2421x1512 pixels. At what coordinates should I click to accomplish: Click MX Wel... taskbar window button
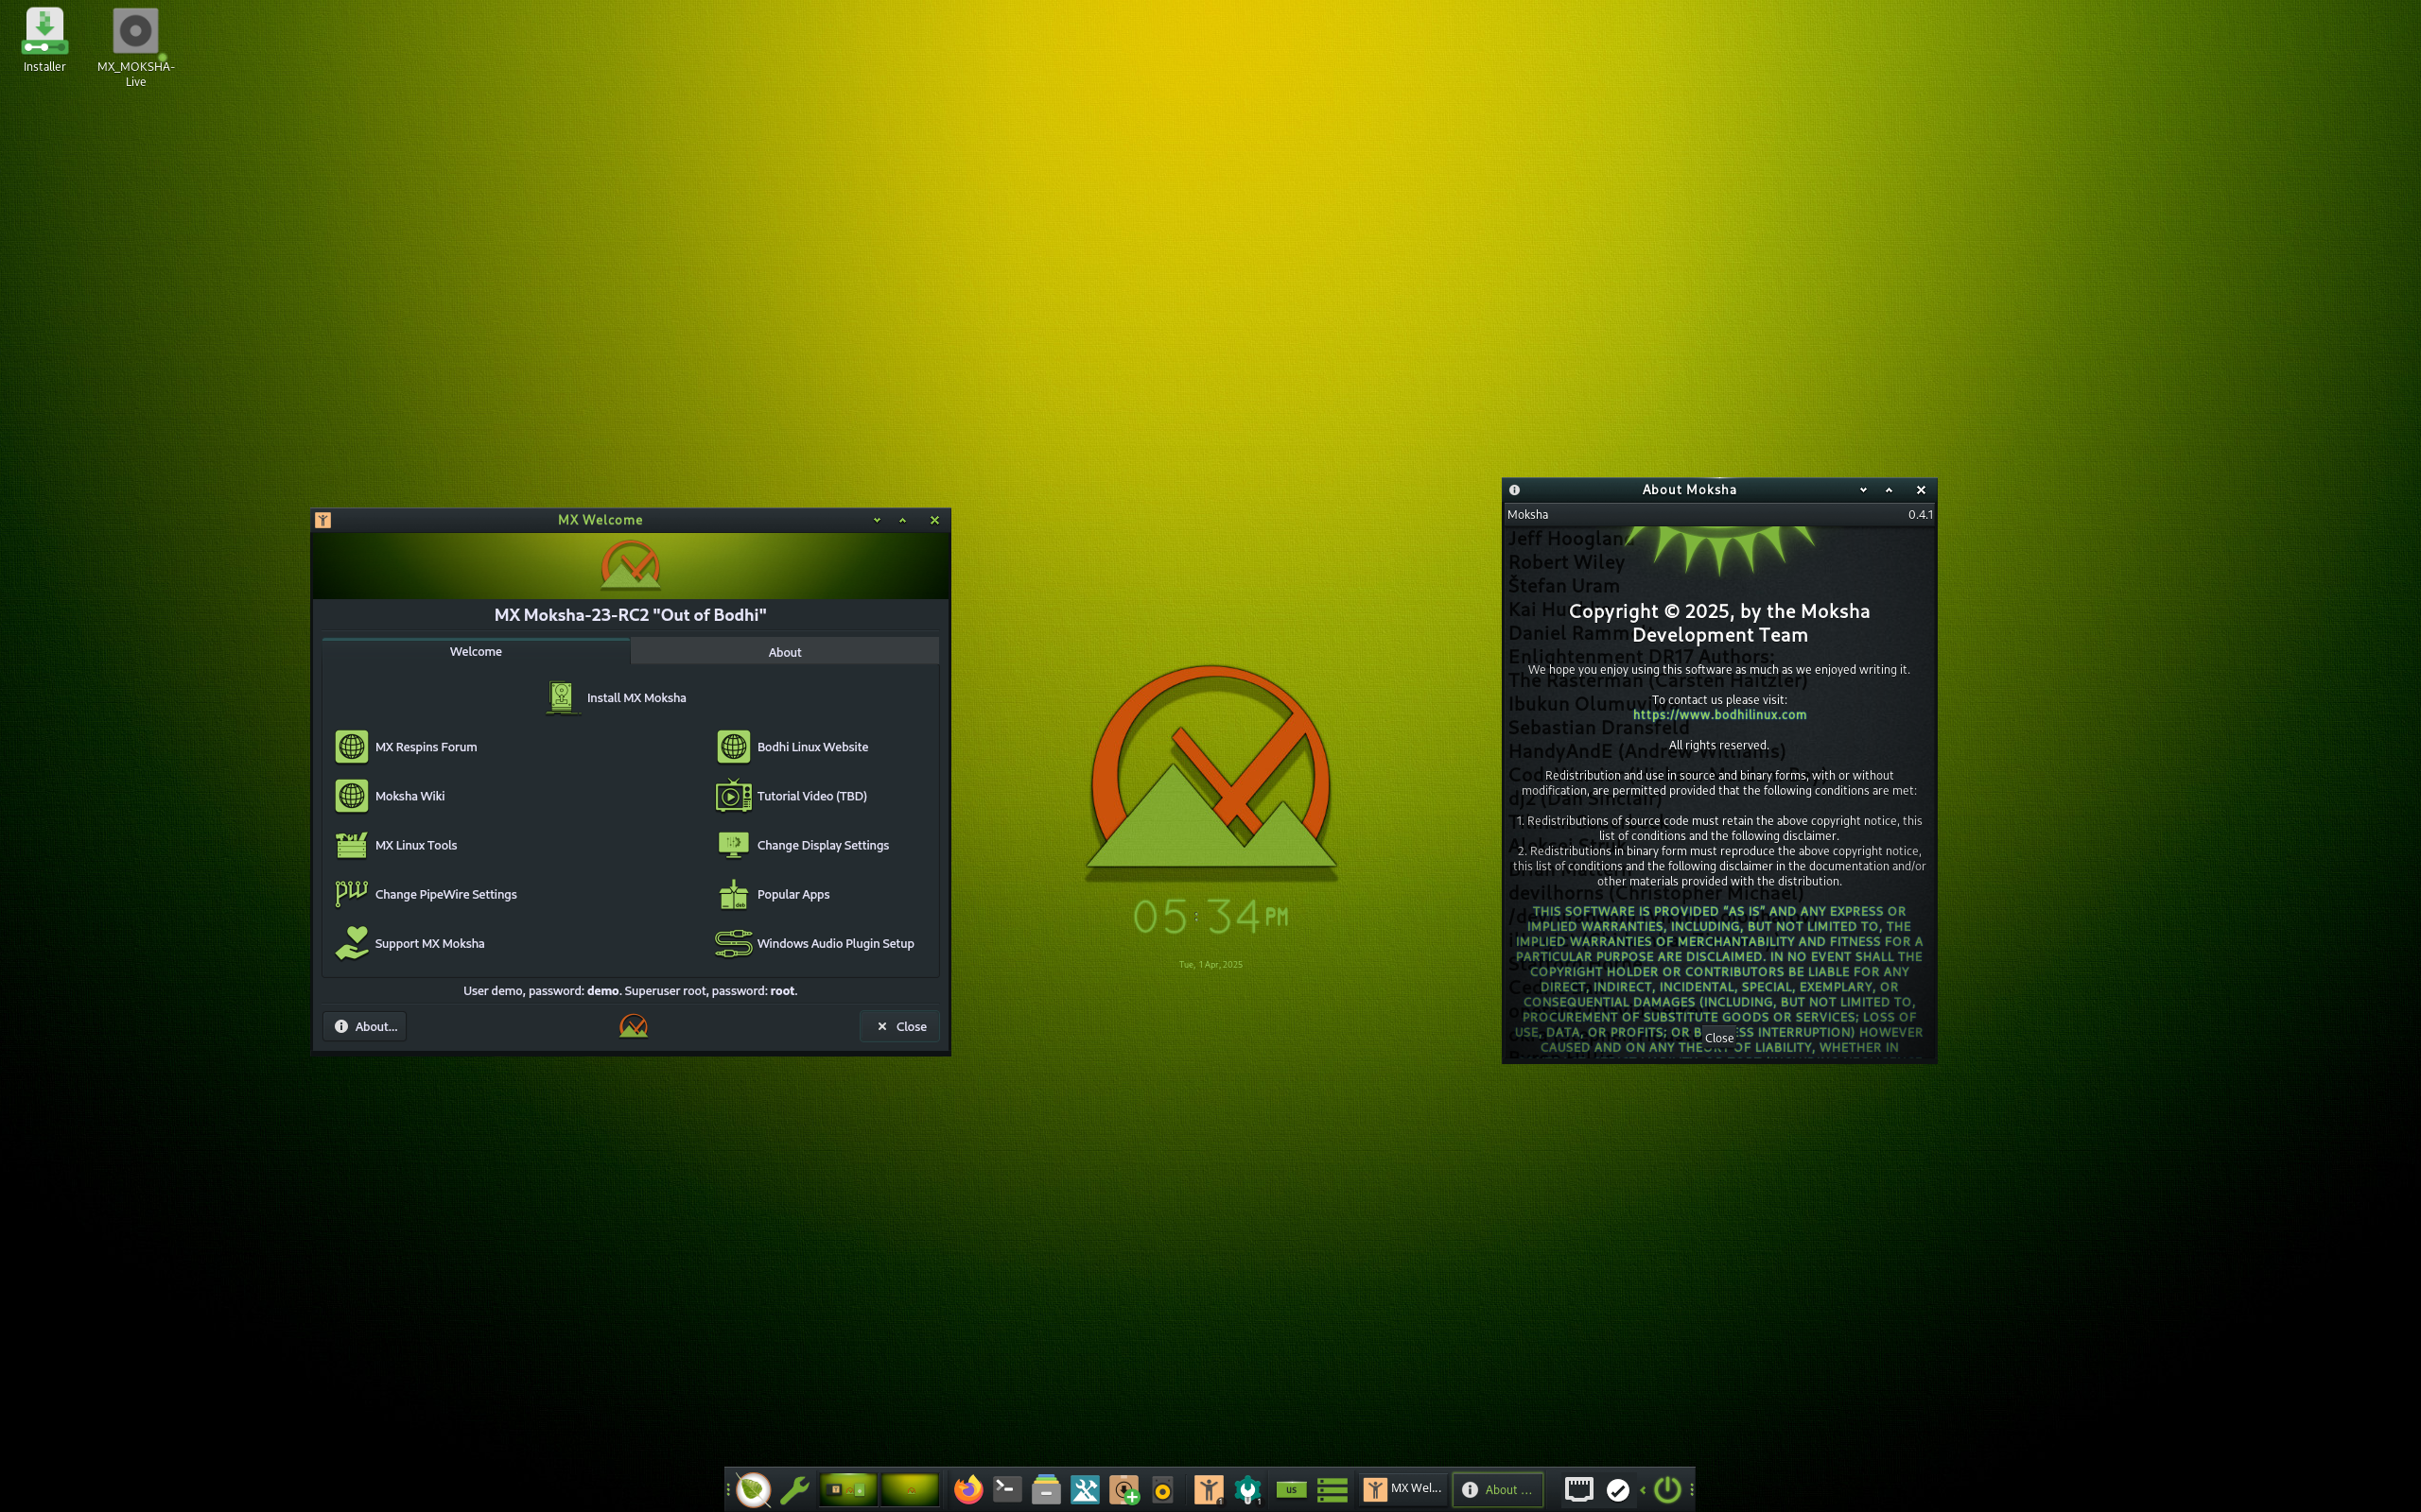(1403, 1489)
